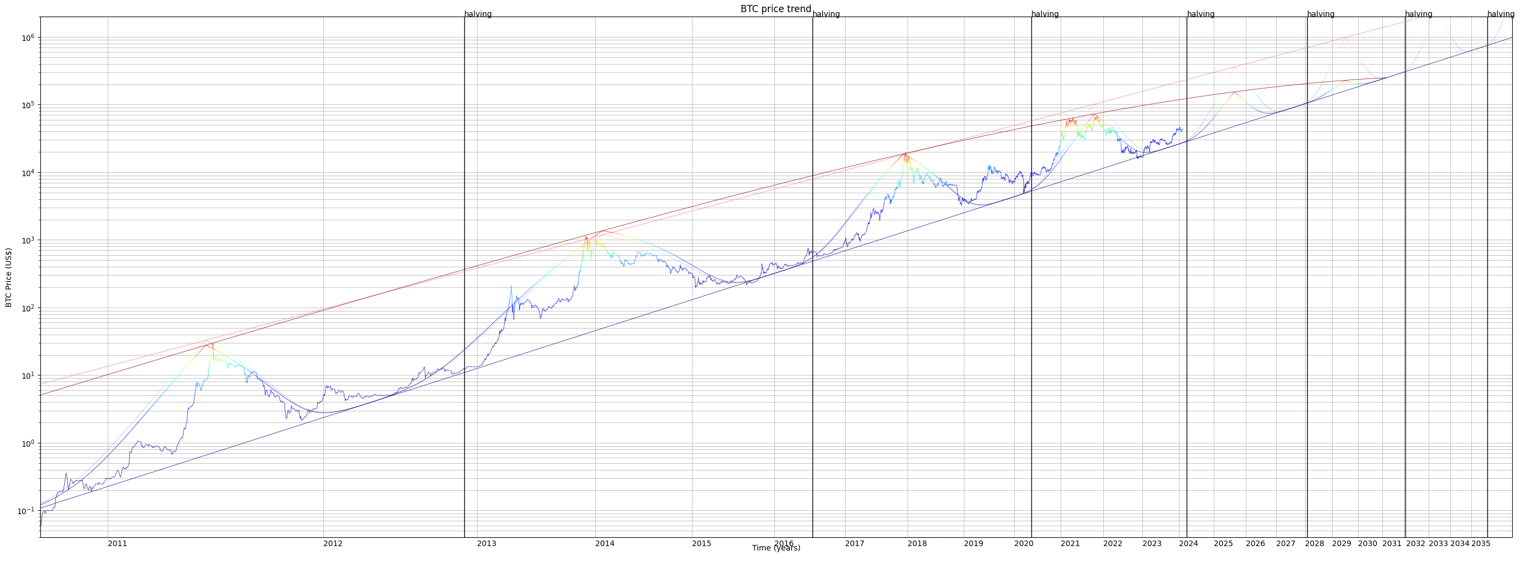1531x561 pixels.
Task: Select the 2020 x-axis tick label
Action: (x=1024, y=543)
